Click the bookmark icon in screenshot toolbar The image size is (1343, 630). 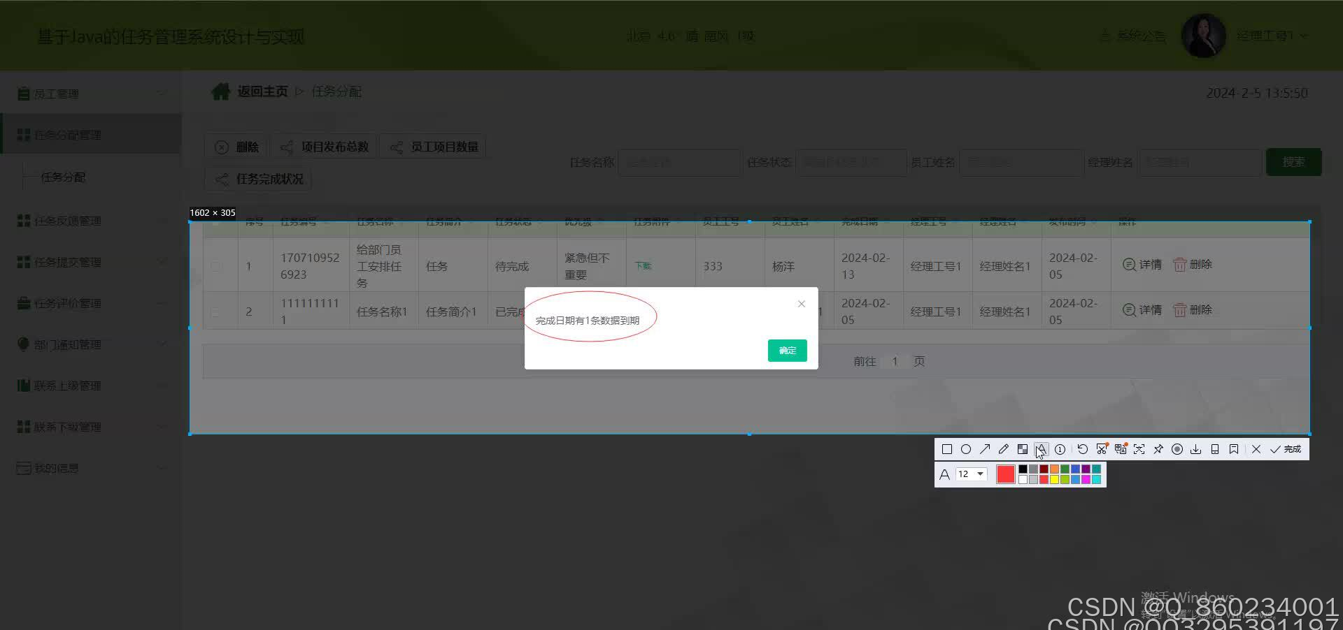coord(1234,449)
